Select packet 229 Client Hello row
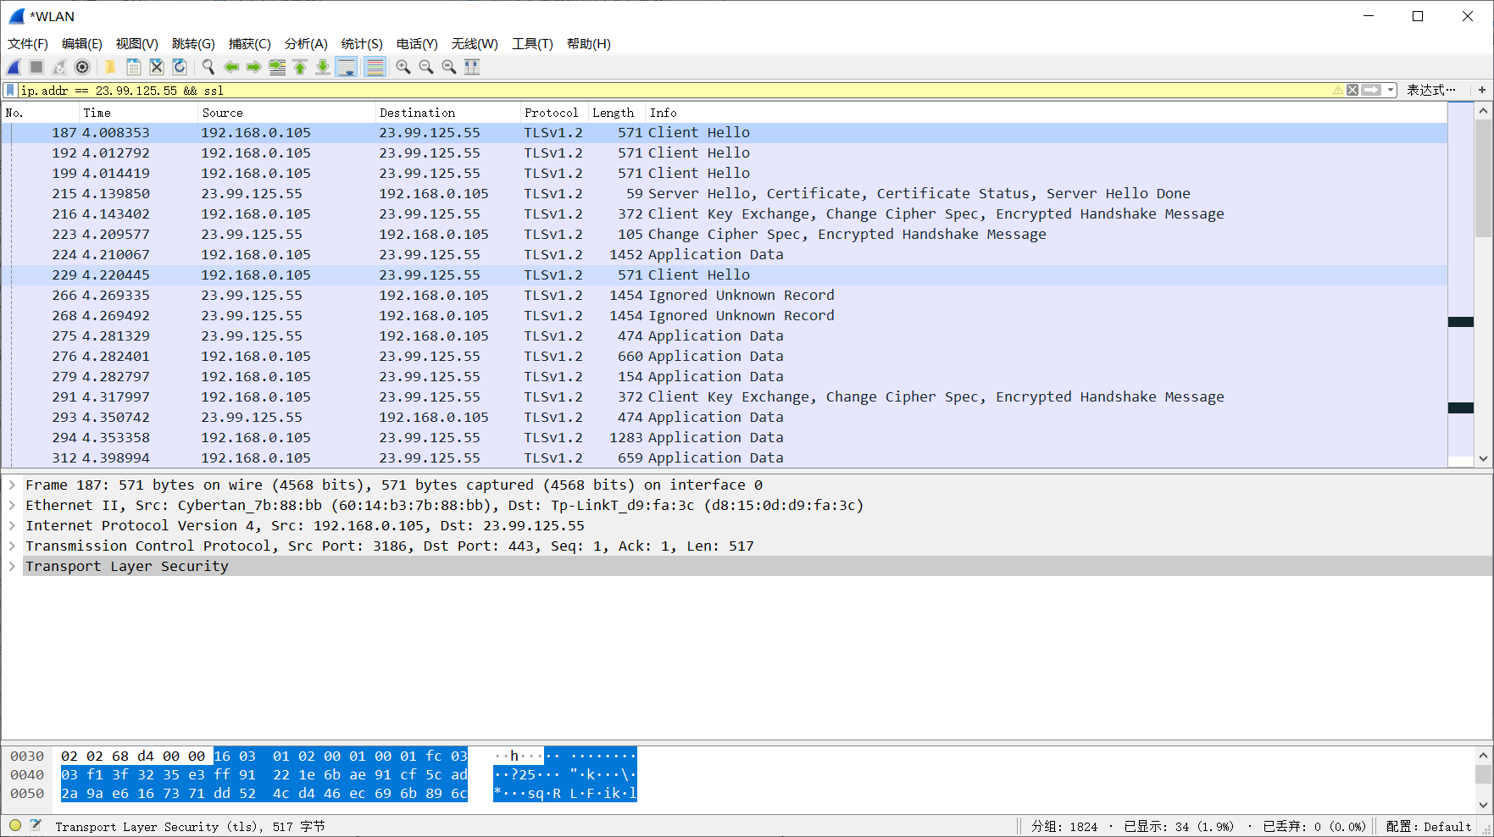1494x837 pixels. 725,274
